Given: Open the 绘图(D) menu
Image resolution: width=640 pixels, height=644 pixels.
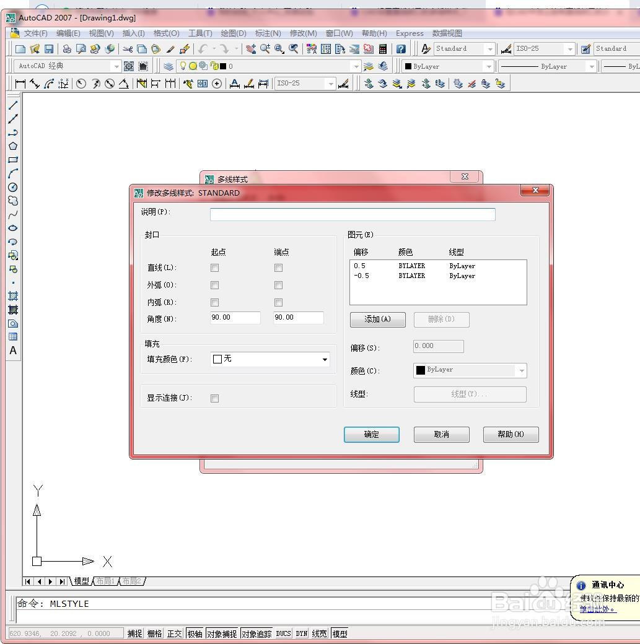Looking at the screenshot, I should [x=234, y=33].
